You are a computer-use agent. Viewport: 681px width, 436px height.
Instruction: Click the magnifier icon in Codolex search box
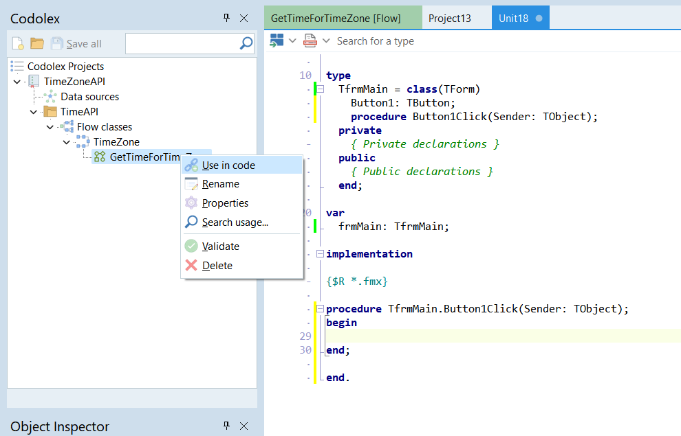246,43
